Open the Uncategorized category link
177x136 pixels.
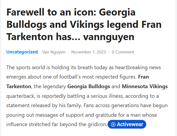[x=22, y=52]
